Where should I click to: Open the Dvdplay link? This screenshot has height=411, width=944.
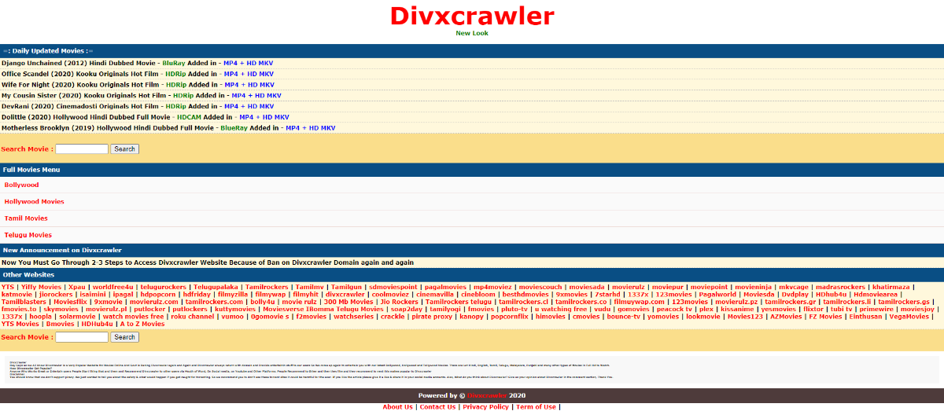[795, 295]
